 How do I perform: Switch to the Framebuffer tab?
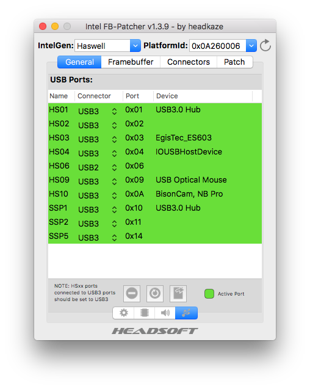[131, 62]
